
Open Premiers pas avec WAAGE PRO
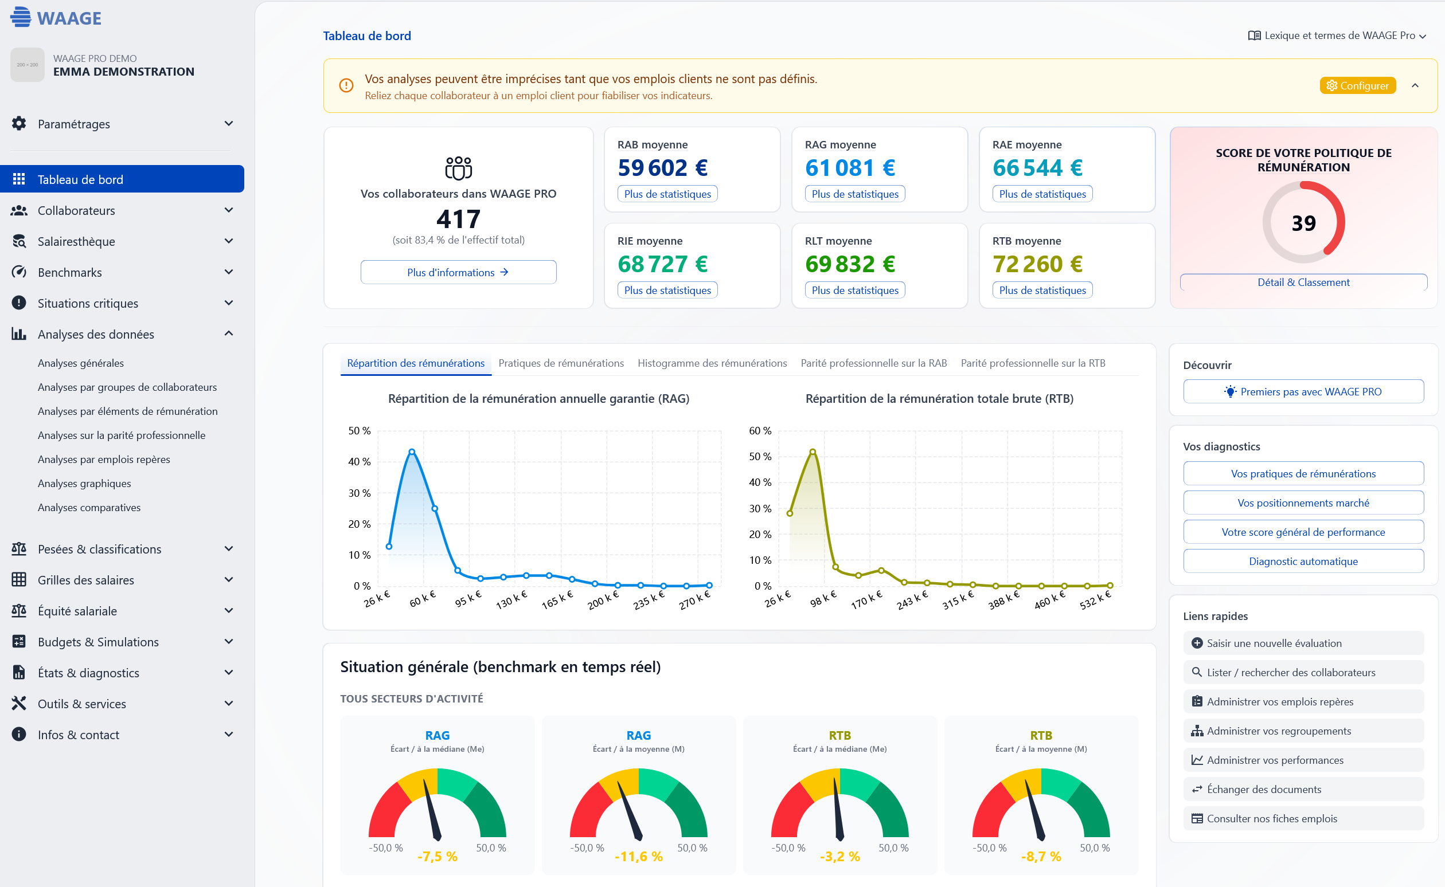click(x=1303, y=392)
